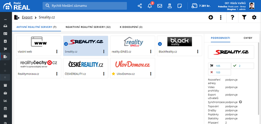Select the BlackReality.cz server card

click(179, 46)
